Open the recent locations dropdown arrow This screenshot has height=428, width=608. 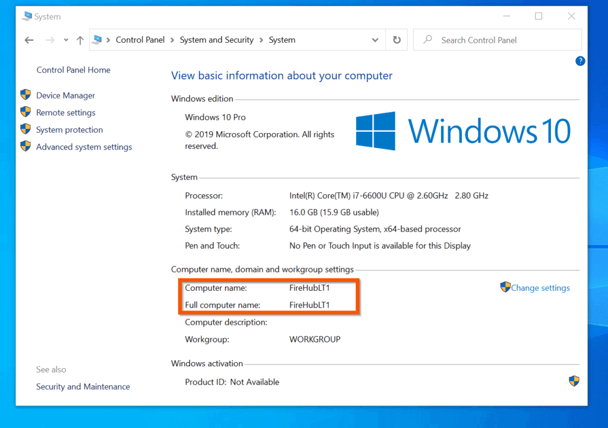tap(66, 40)
